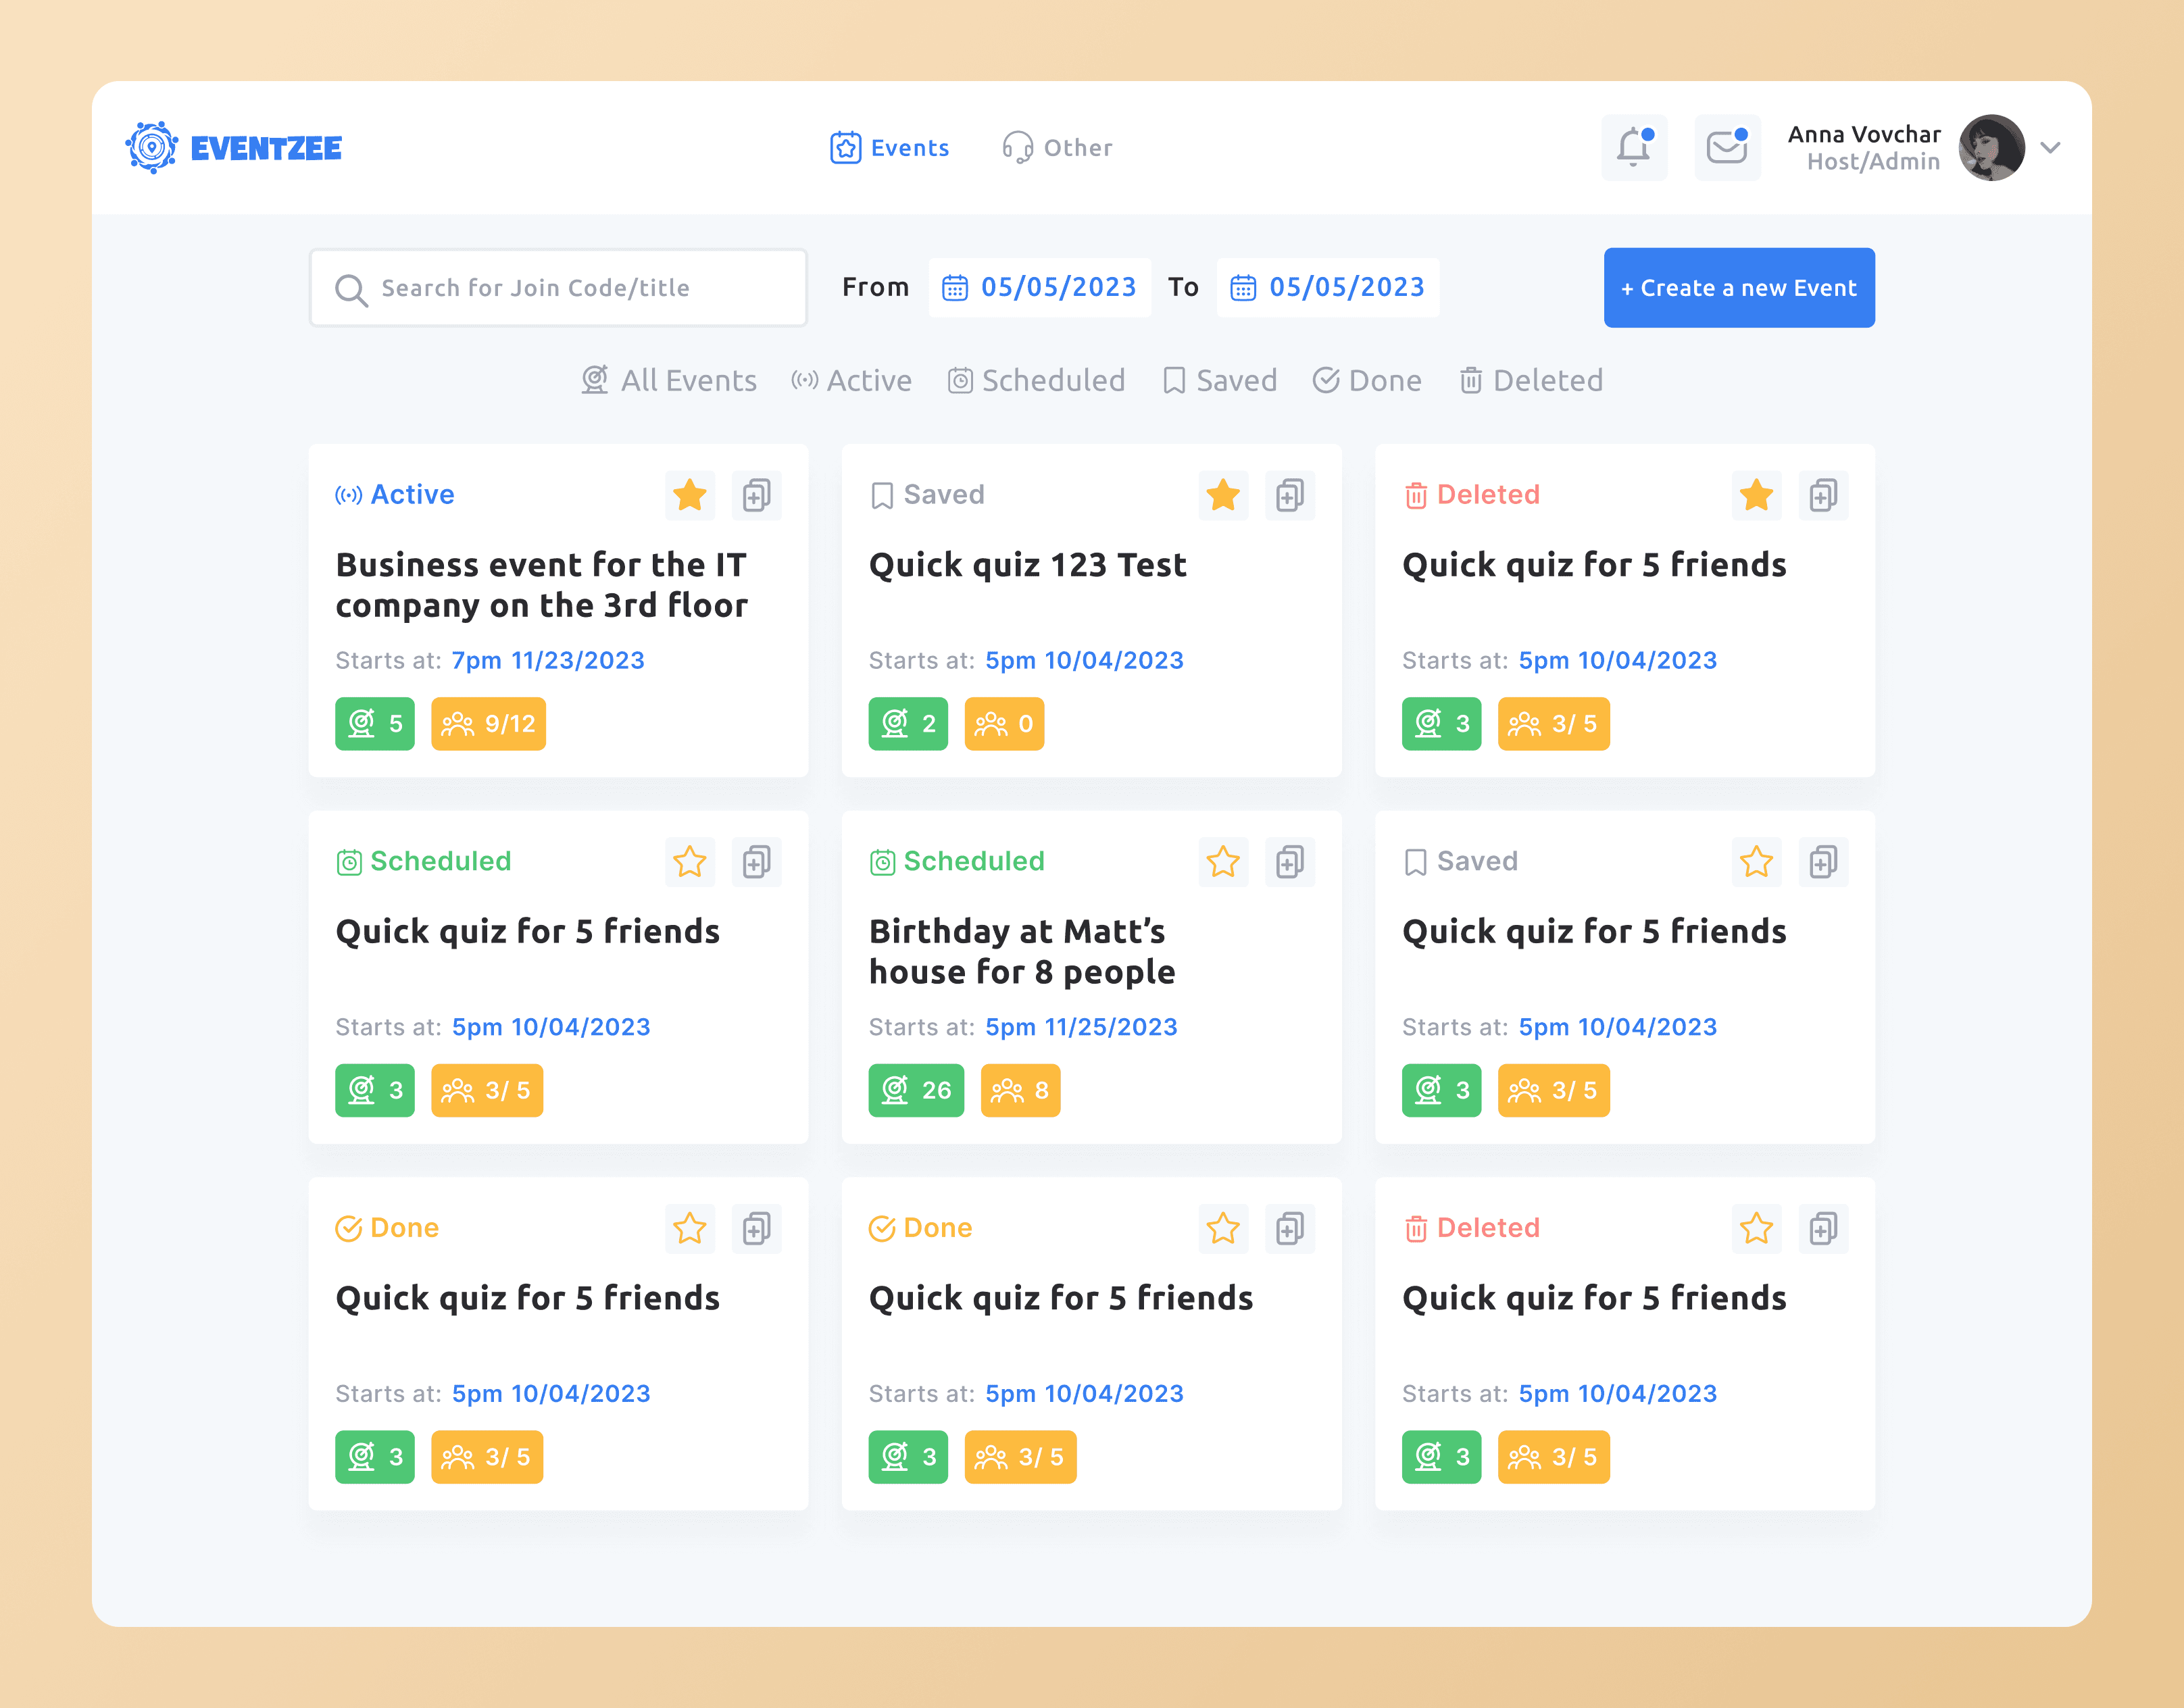Screen dimensions: 2184x1708
Task: Duplicate the Saved Quick quiz for 5 friends card
Action: pyautogui.click(x=1823, y=862)
